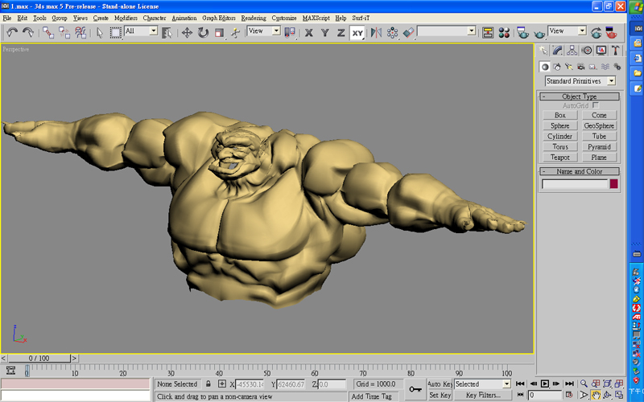This screenshot has width=644, height=402.
Task: Open the MAXScript menu
Action: pyautogui.click(x=316, y=18)
